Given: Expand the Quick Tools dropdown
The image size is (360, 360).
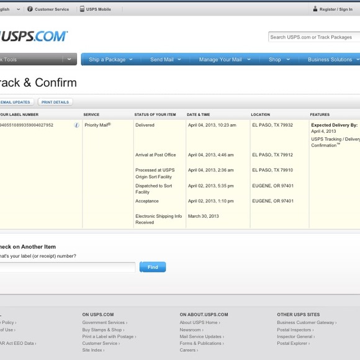Looking at the screenshot, I should [x=69, y=59].
